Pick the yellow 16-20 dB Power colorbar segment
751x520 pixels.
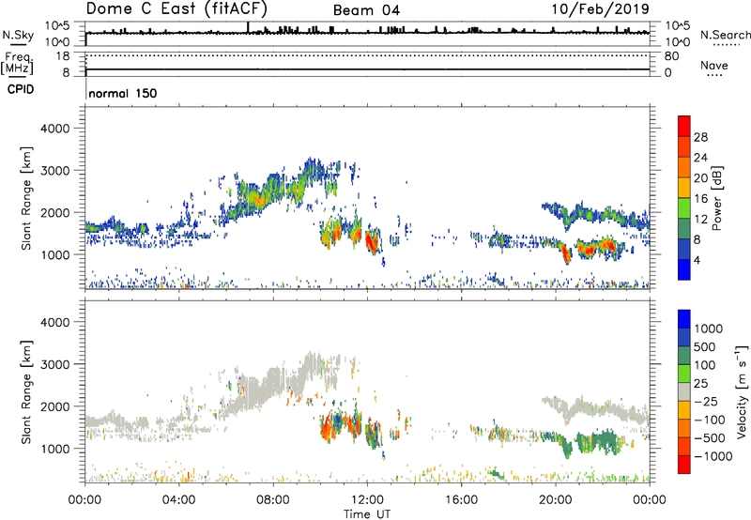(x=684, y=188)
